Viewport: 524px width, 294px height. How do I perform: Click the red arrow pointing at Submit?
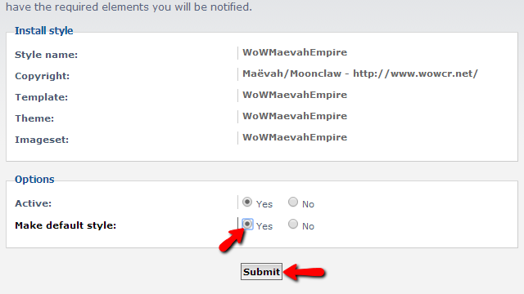pos(305,272)
